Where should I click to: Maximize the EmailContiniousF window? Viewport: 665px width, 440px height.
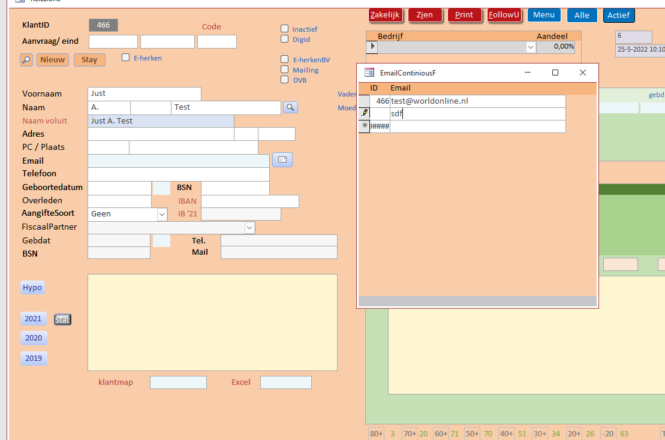(x=555, y=73)
